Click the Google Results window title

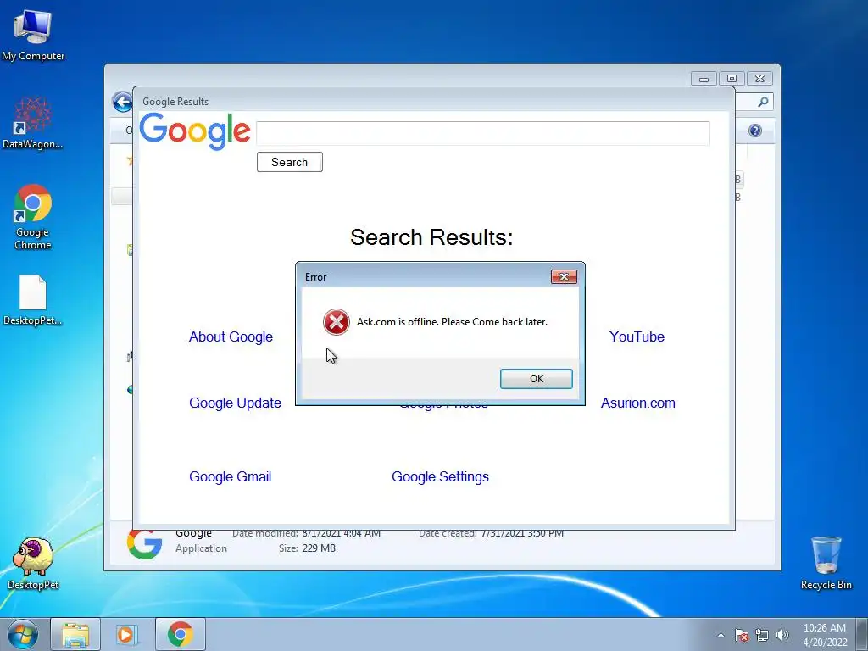[175, 102]
